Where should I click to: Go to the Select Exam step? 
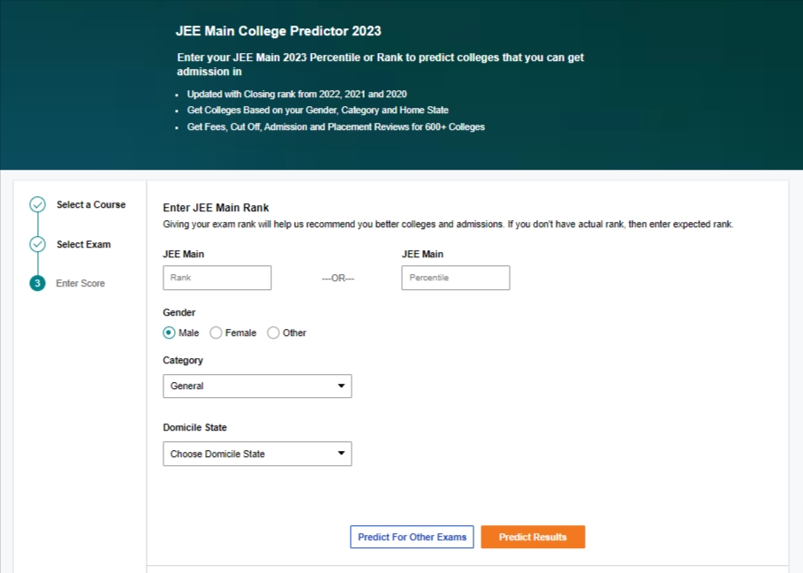[x=84, y=245]
